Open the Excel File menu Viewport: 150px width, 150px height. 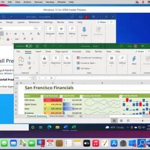coord(18,52)
